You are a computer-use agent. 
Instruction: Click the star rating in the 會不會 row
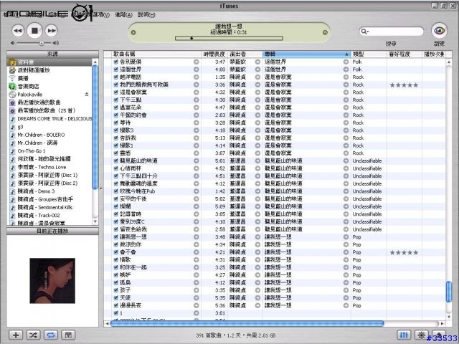click(404, 252)
